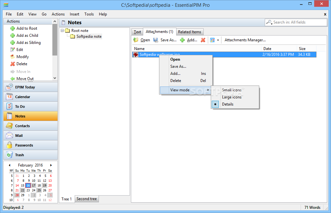
Task: Click the Contacts address book icon
Action: (9, 126)
